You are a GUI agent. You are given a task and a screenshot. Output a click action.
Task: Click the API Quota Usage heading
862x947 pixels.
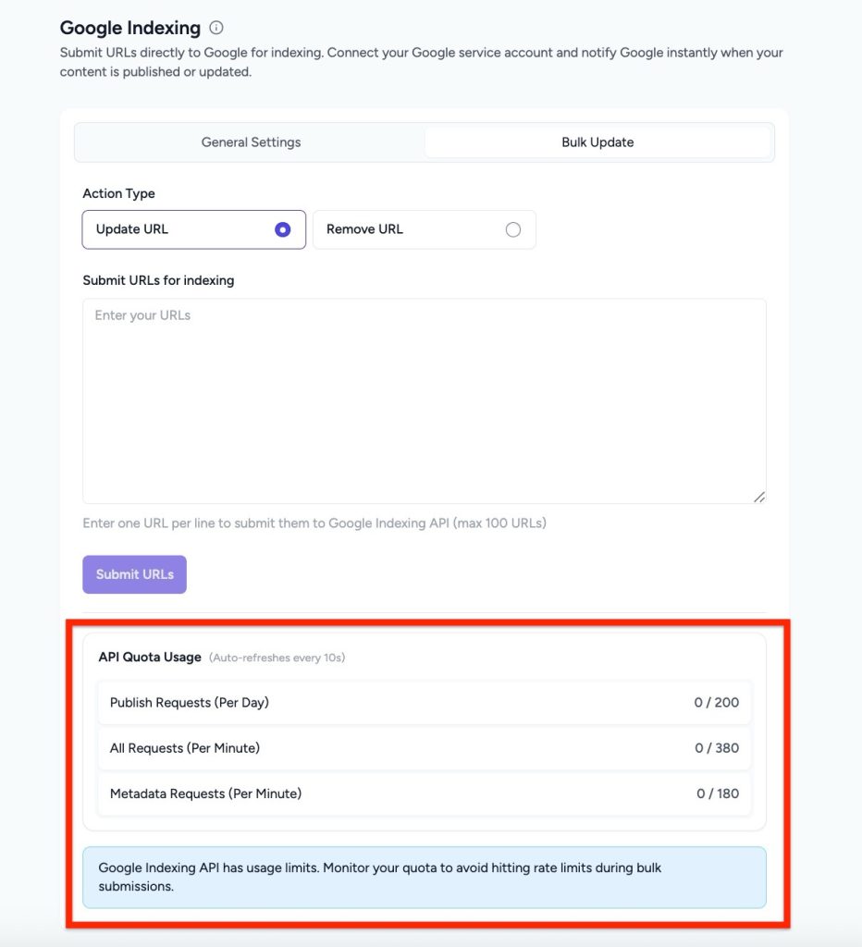[151, 658]
